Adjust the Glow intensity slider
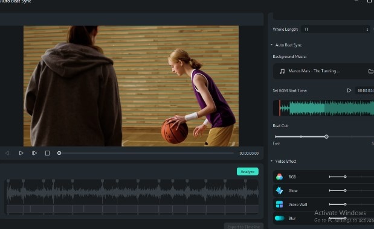Screen dimensions: 374x229 [345, 190]
